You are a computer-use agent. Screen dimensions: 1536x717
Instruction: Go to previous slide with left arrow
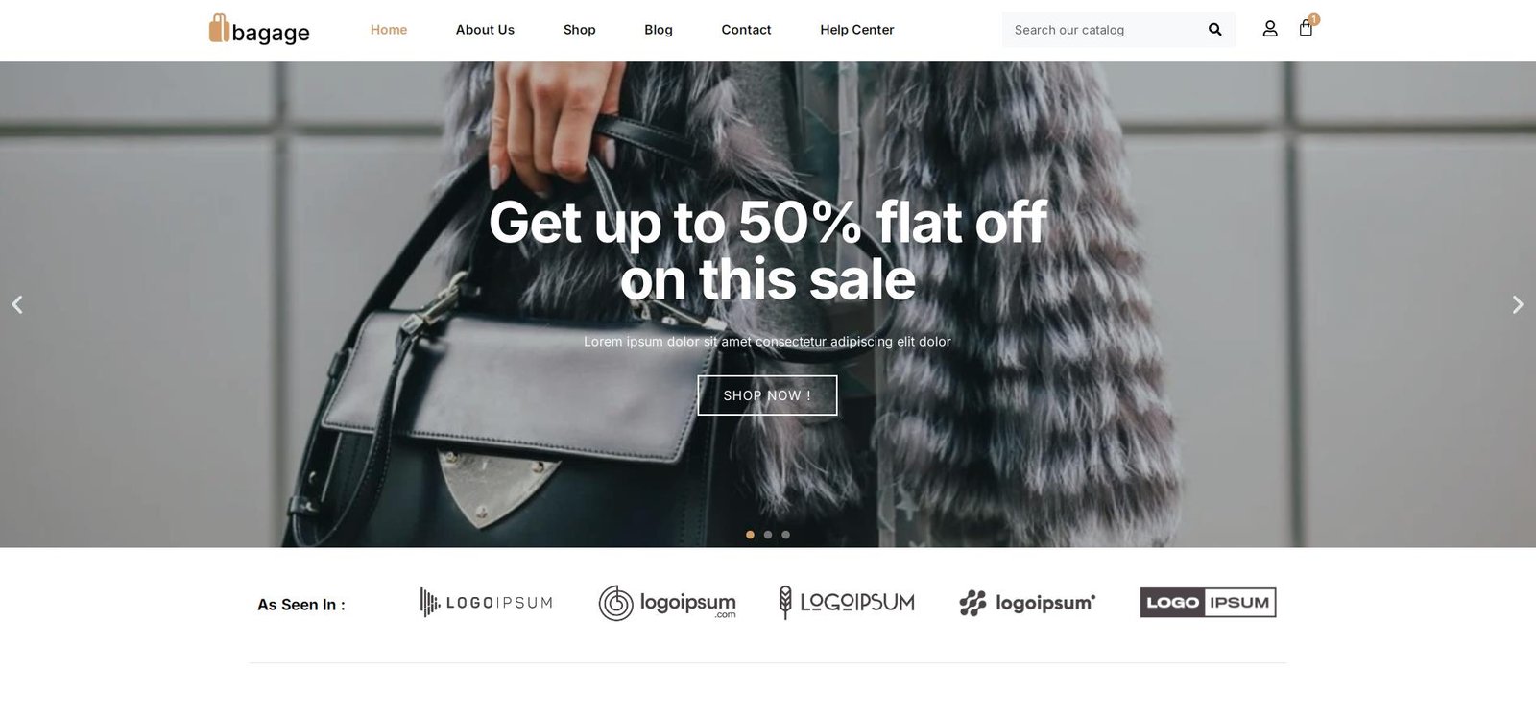point(17,304)
